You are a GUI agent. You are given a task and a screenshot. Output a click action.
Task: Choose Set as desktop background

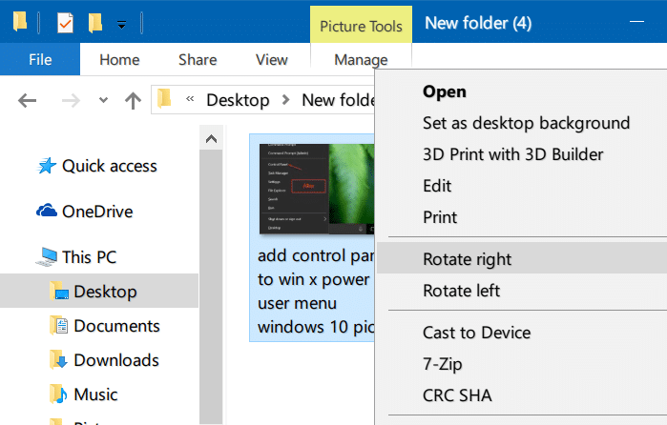pos(526,123)
